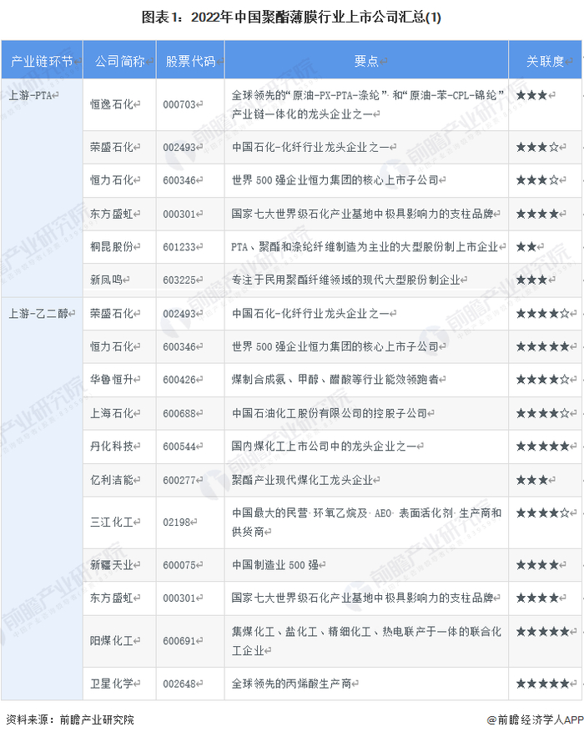584x737 pixels.
Task: Click stock code 600075
Action: [x=179, y=564]
